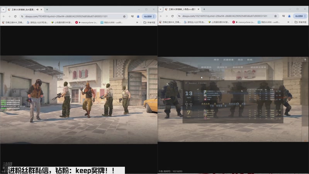Click 选择队伍 in the game pause menu

(222, 67)
